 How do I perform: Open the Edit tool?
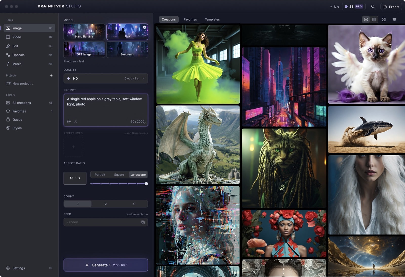[x=29, y=46]
